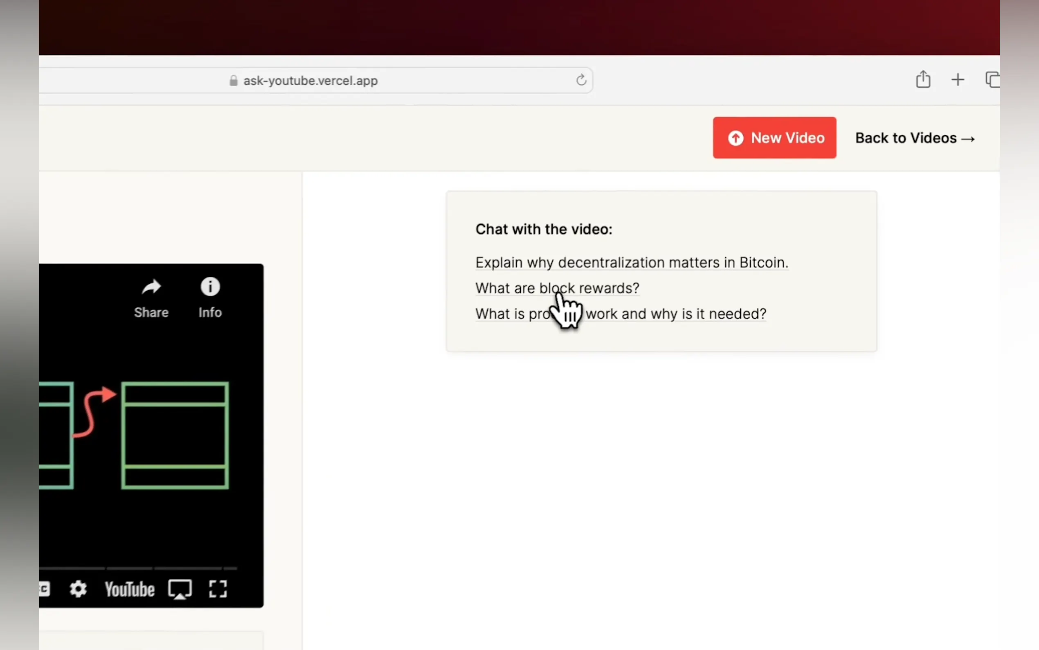
Task: Seek using the video progress bar
Action: pyautogui.click(x=151, y=568)
